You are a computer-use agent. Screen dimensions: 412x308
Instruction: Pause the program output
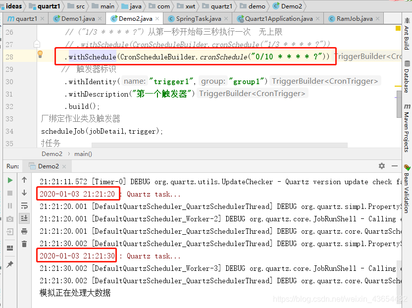10,206
